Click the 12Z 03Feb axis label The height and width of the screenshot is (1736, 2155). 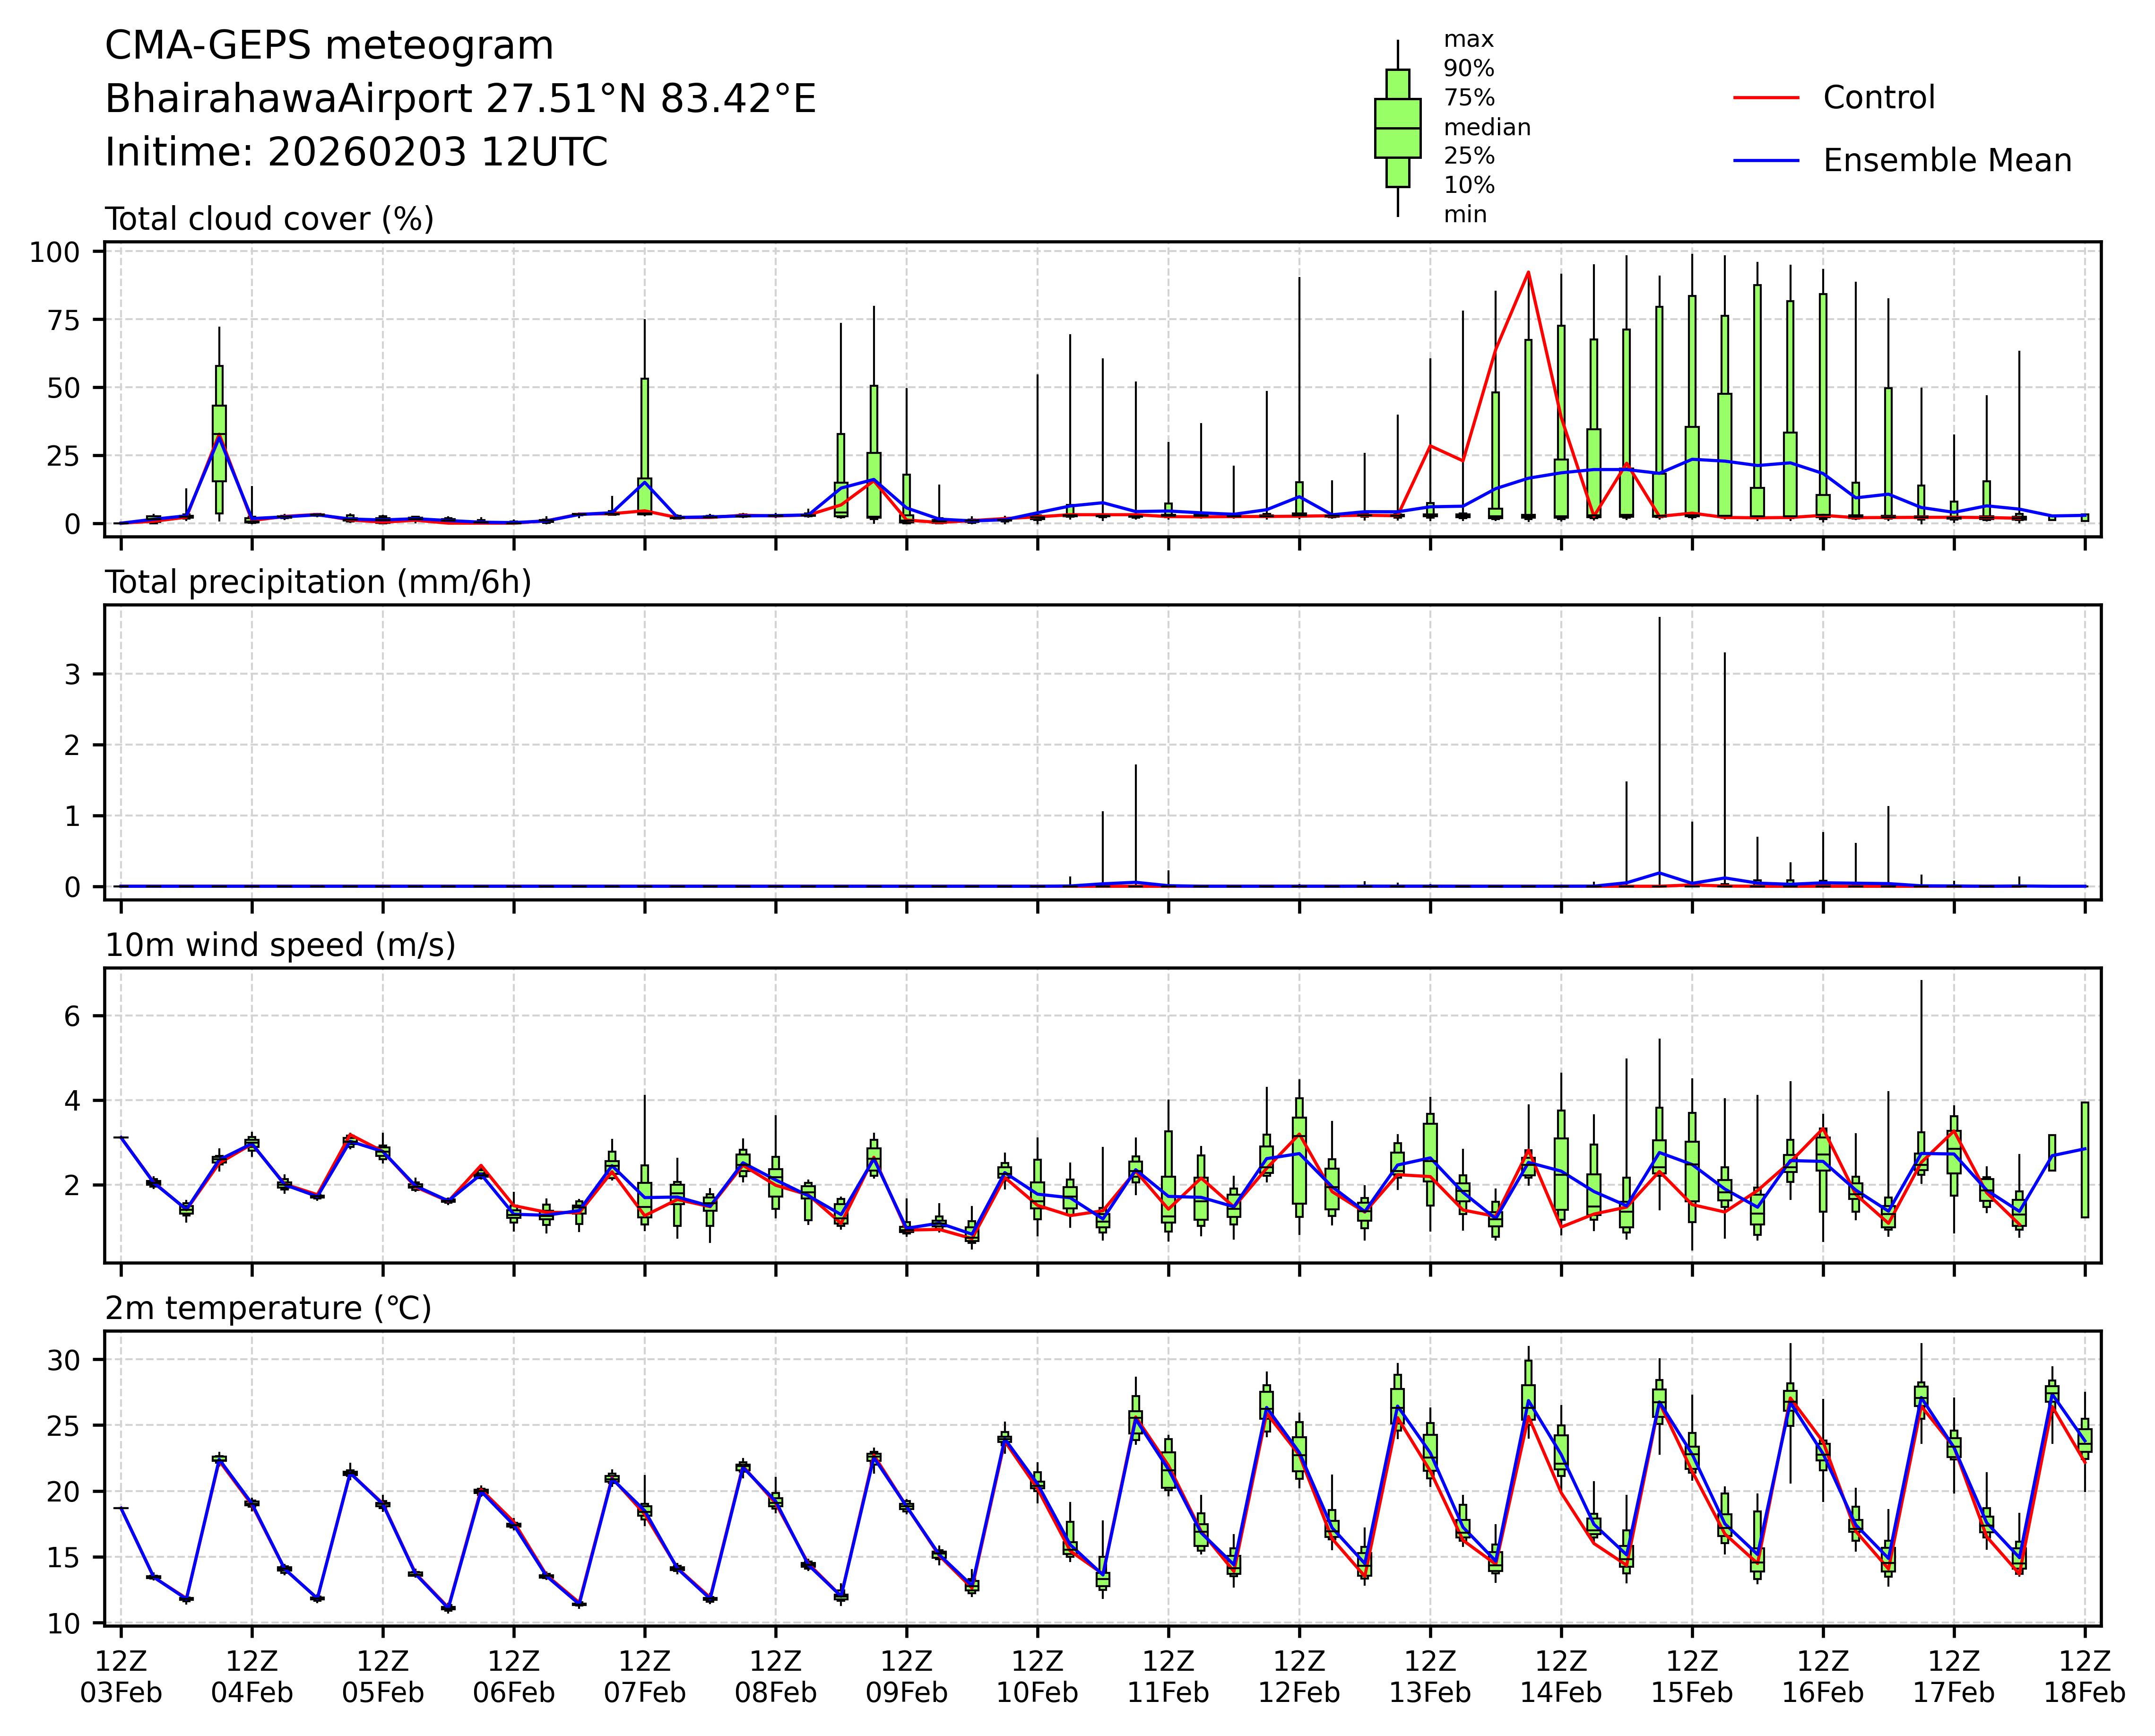[121, 1677]
